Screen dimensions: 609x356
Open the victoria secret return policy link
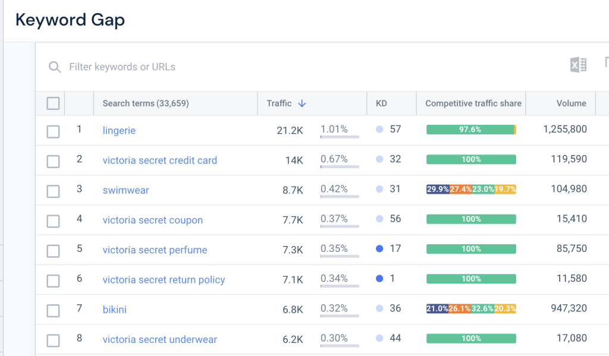tap(164, 280)
